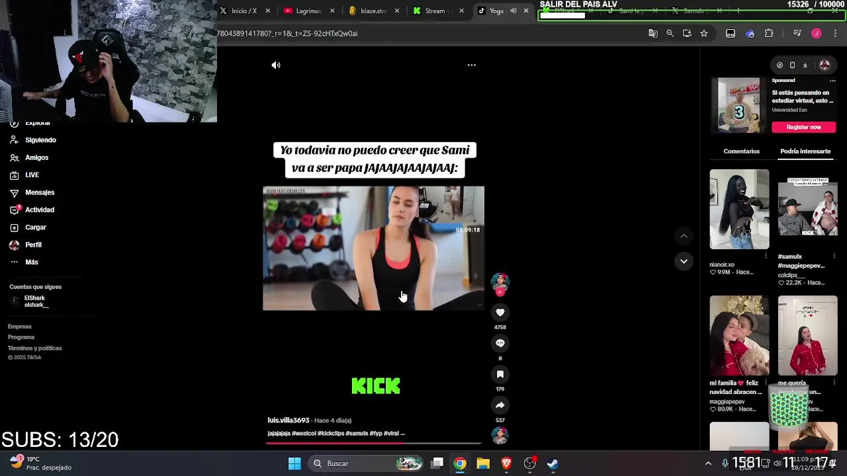Close the Lagrimas YouTube tab
The height and width of the screenshot is (476, 847).
coord(332,11)
